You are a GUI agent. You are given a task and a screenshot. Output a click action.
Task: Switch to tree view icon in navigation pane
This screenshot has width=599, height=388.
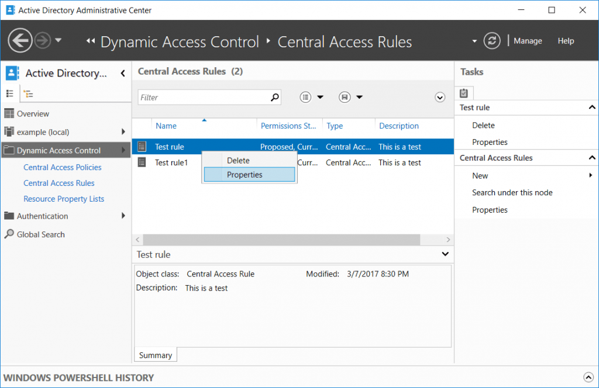[x=28, y=93]
